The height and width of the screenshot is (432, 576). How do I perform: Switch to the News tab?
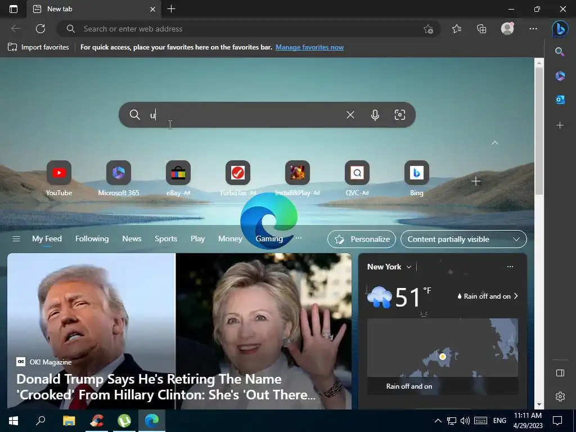pyautogui.click(x=132, y=238)
